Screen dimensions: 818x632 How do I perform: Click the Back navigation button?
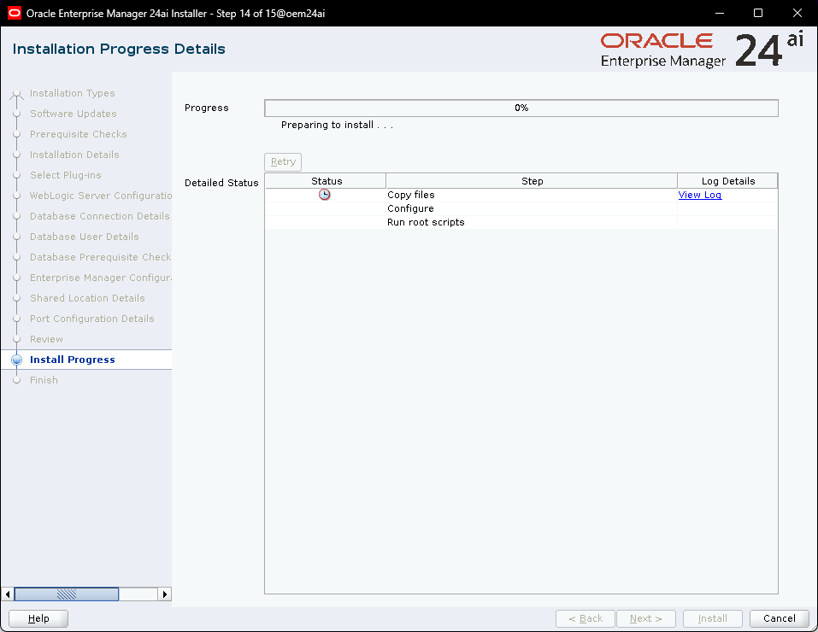coord(586,618)
